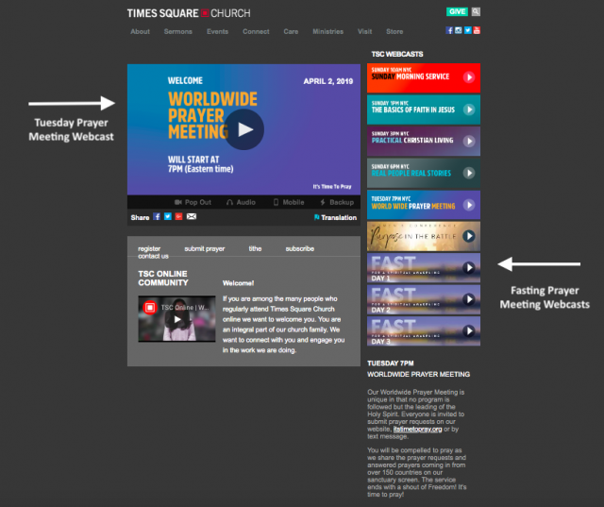This screenshot has width=604, height=507.
Task: Share by email envelope icon
Action: [x=192, y=216]
